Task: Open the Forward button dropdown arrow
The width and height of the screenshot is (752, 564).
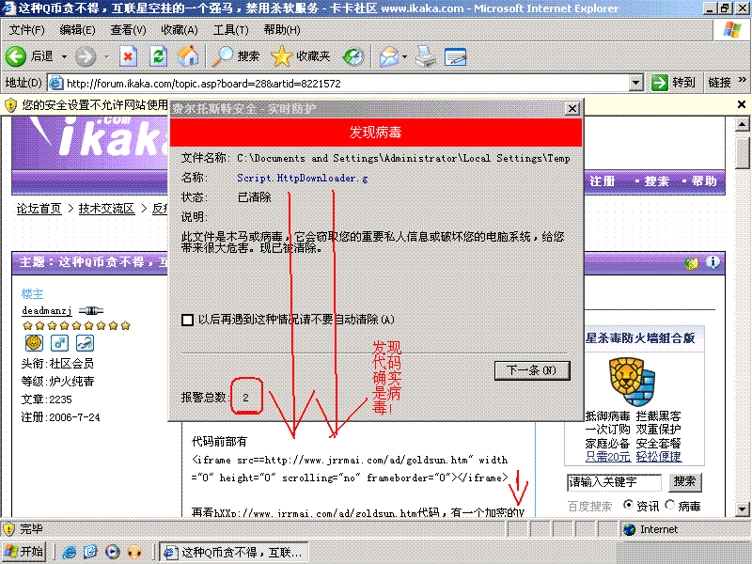Action: [x=106, y=56]
